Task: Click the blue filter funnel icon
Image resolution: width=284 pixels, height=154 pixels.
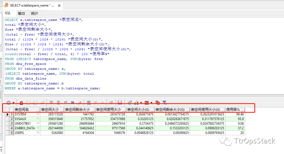Action: tap(165, 103)
